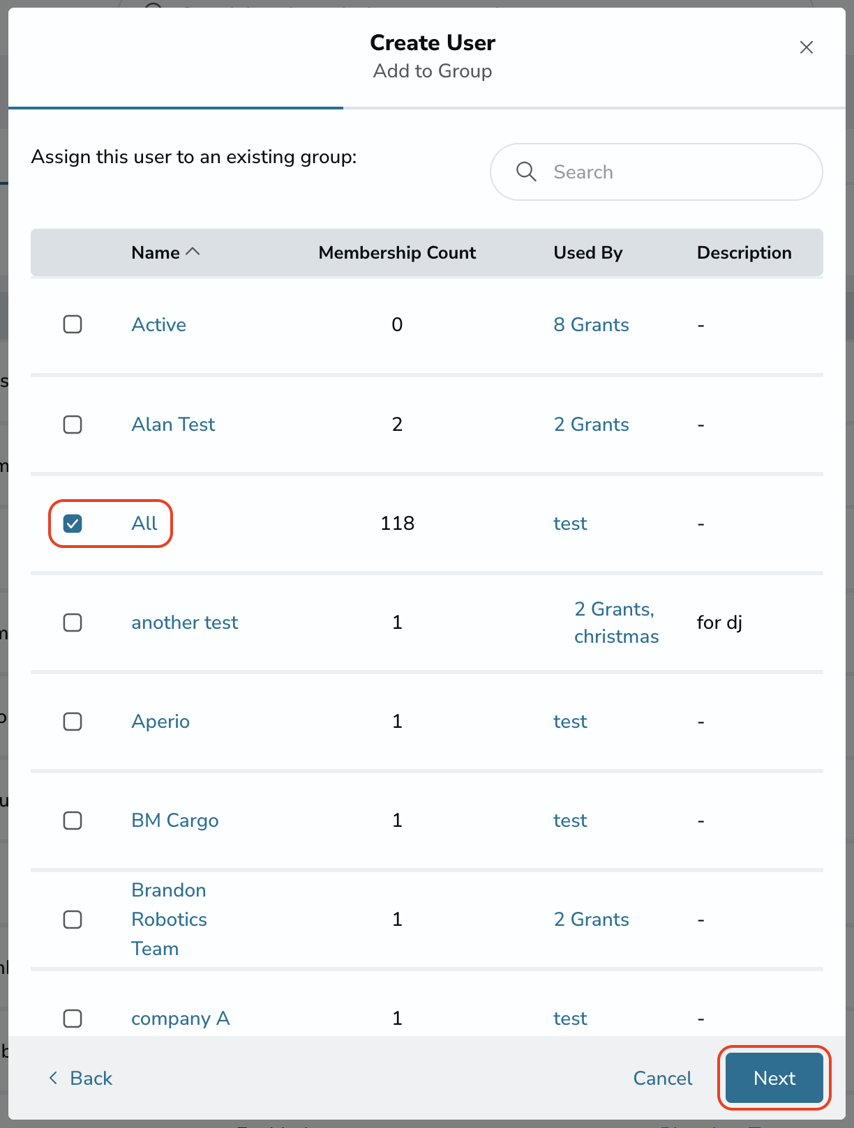Enable the Aperio group checkbox
The width and height of the screenshot is (854, 1128).
pyautogui.click(x=73, y=721)
